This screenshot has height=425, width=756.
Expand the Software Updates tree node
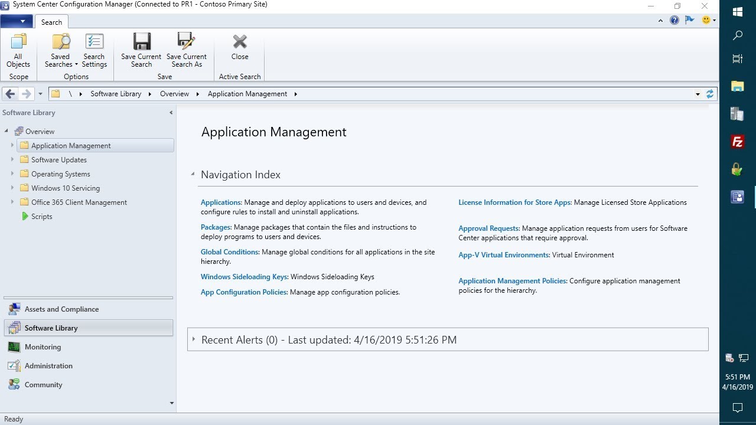click(12, 159)
